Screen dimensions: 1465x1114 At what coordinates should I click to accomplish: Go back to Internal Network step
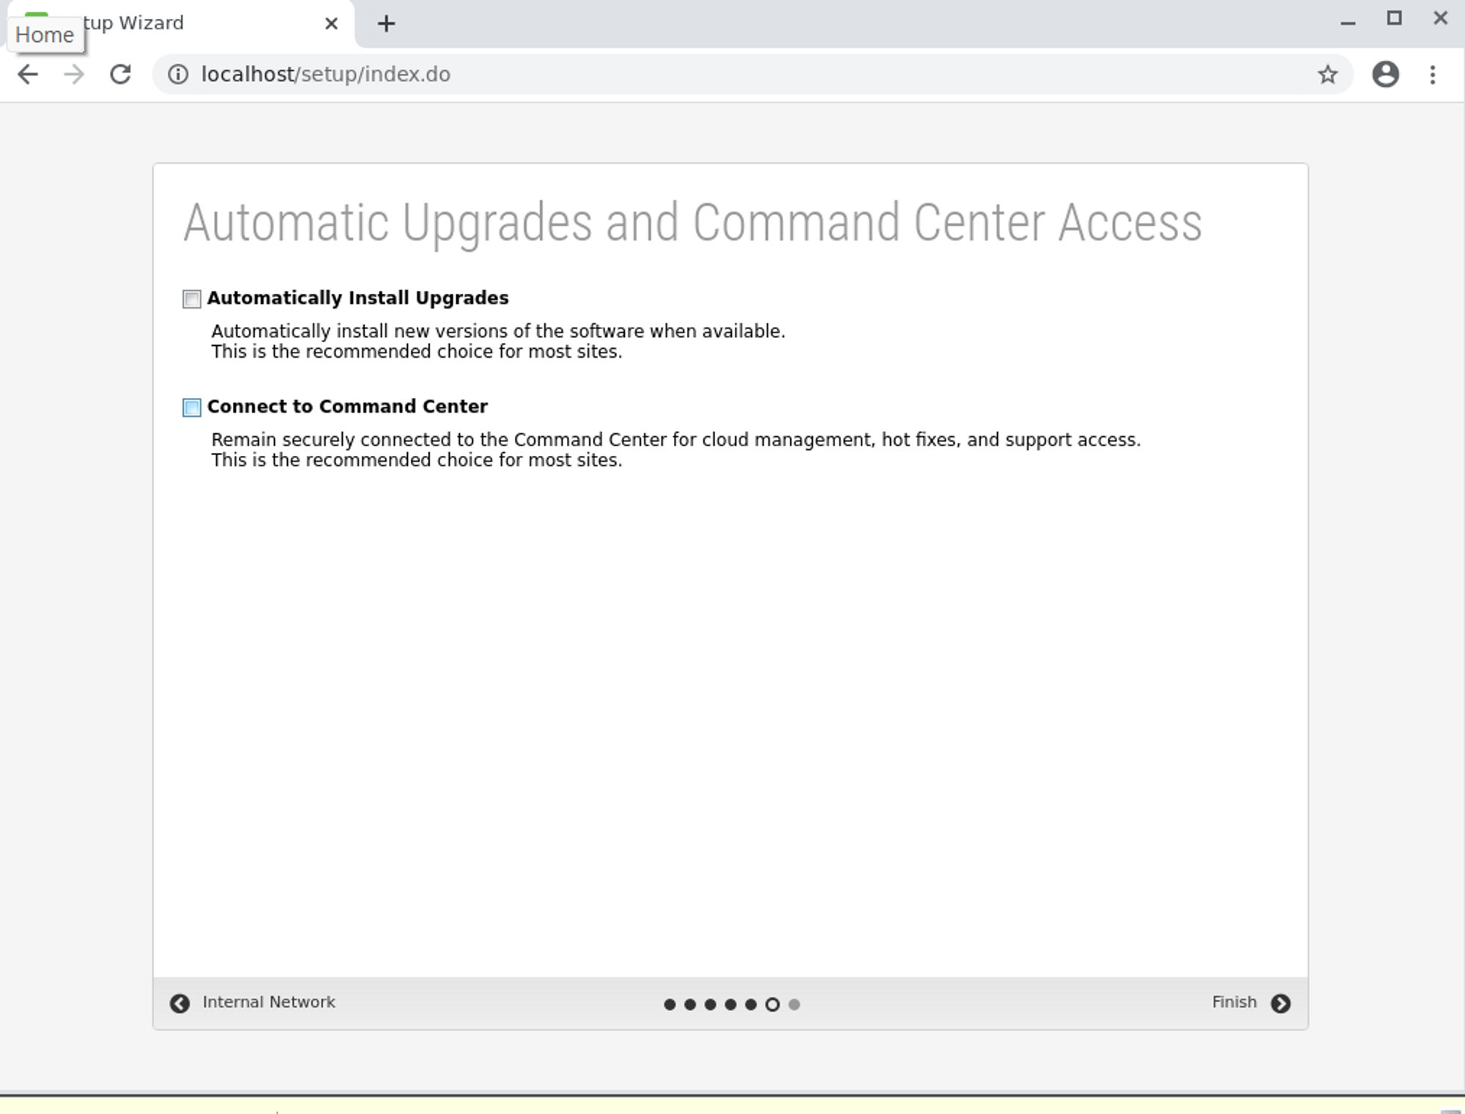pos(268,1002)
